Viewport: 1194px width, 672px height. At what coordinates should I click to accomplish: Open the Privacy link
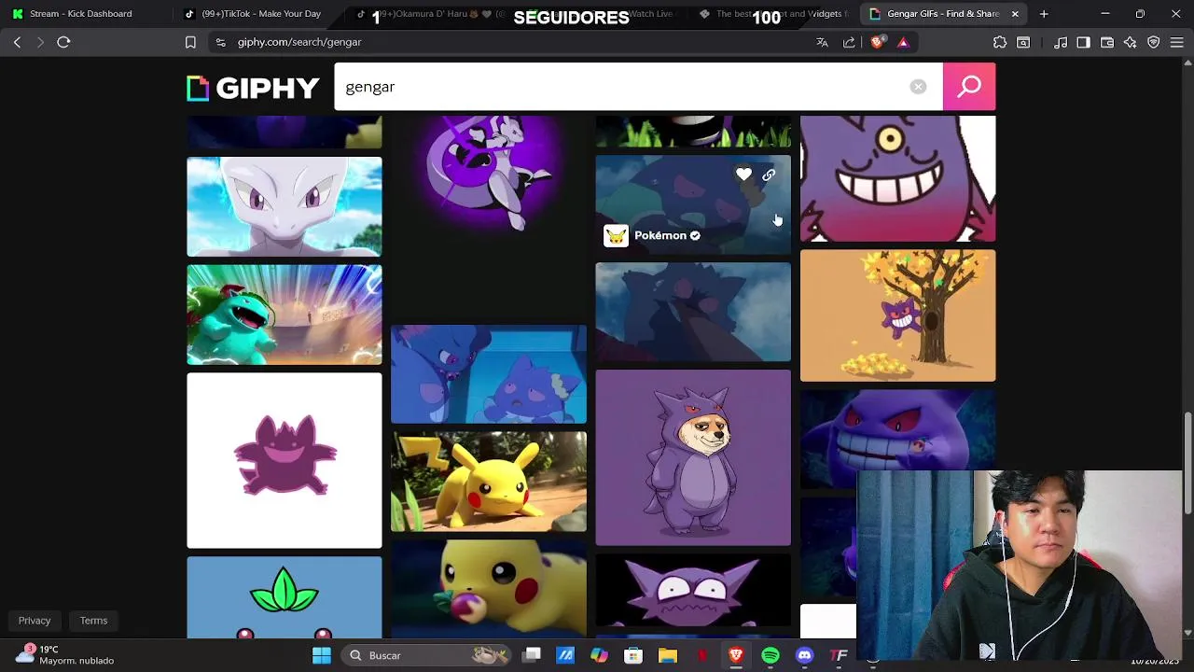tap(35, 621)
